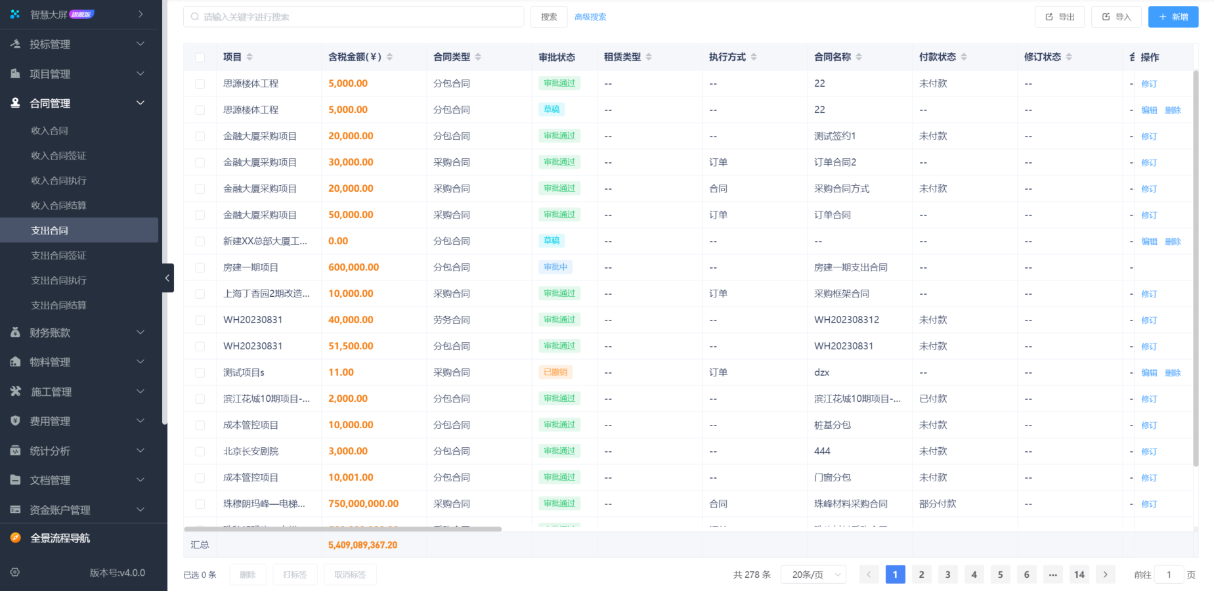1214x591 pixels.
Task: Click the 物料管理 sidebar icon
Action: point(16,362)
